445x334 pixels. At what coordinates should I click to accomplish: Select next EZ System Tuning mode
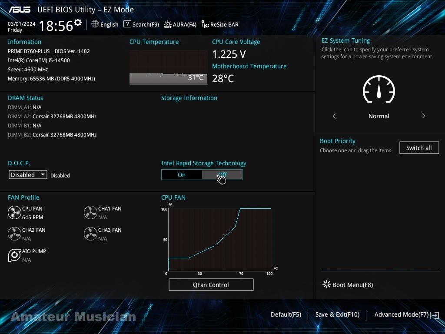click(x=423, y=116)
